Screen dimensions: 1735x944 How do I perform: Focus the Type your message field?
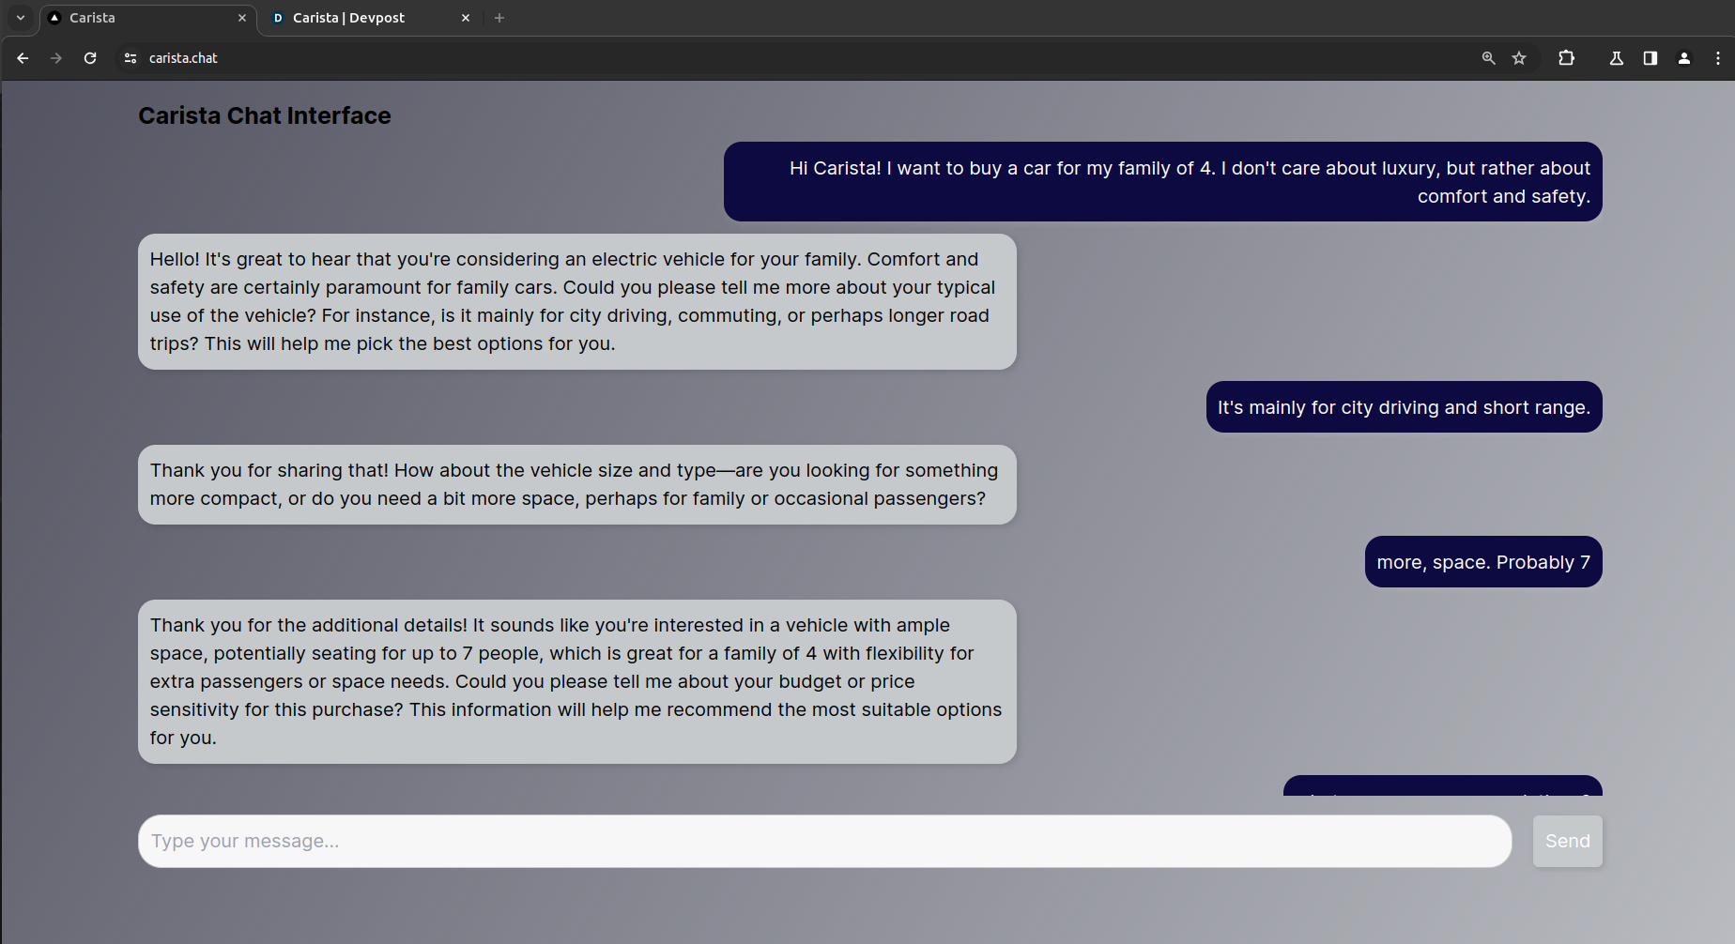[x=824, y=841]
